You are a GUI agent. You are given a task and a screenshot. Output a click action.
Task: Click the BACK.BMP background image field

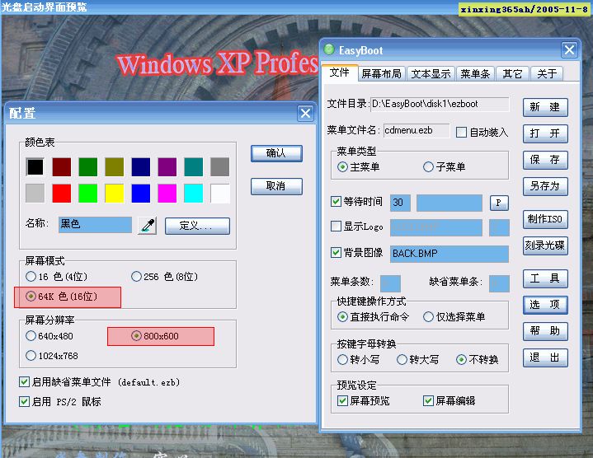pos(449,254)
